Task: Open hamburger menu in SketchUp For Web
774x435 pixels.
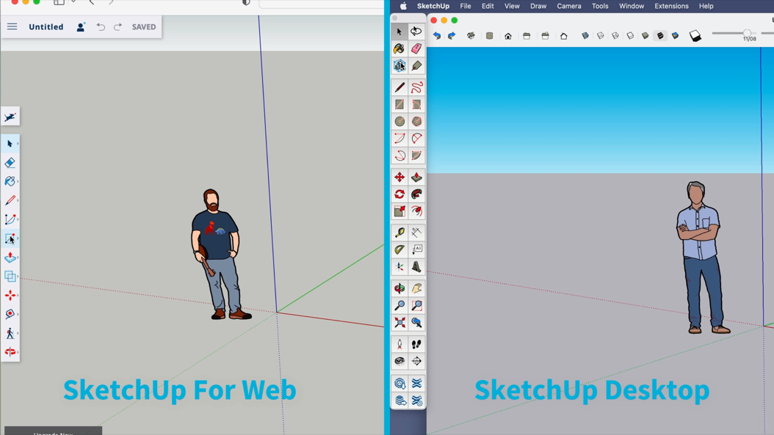Action: point(12,26)
